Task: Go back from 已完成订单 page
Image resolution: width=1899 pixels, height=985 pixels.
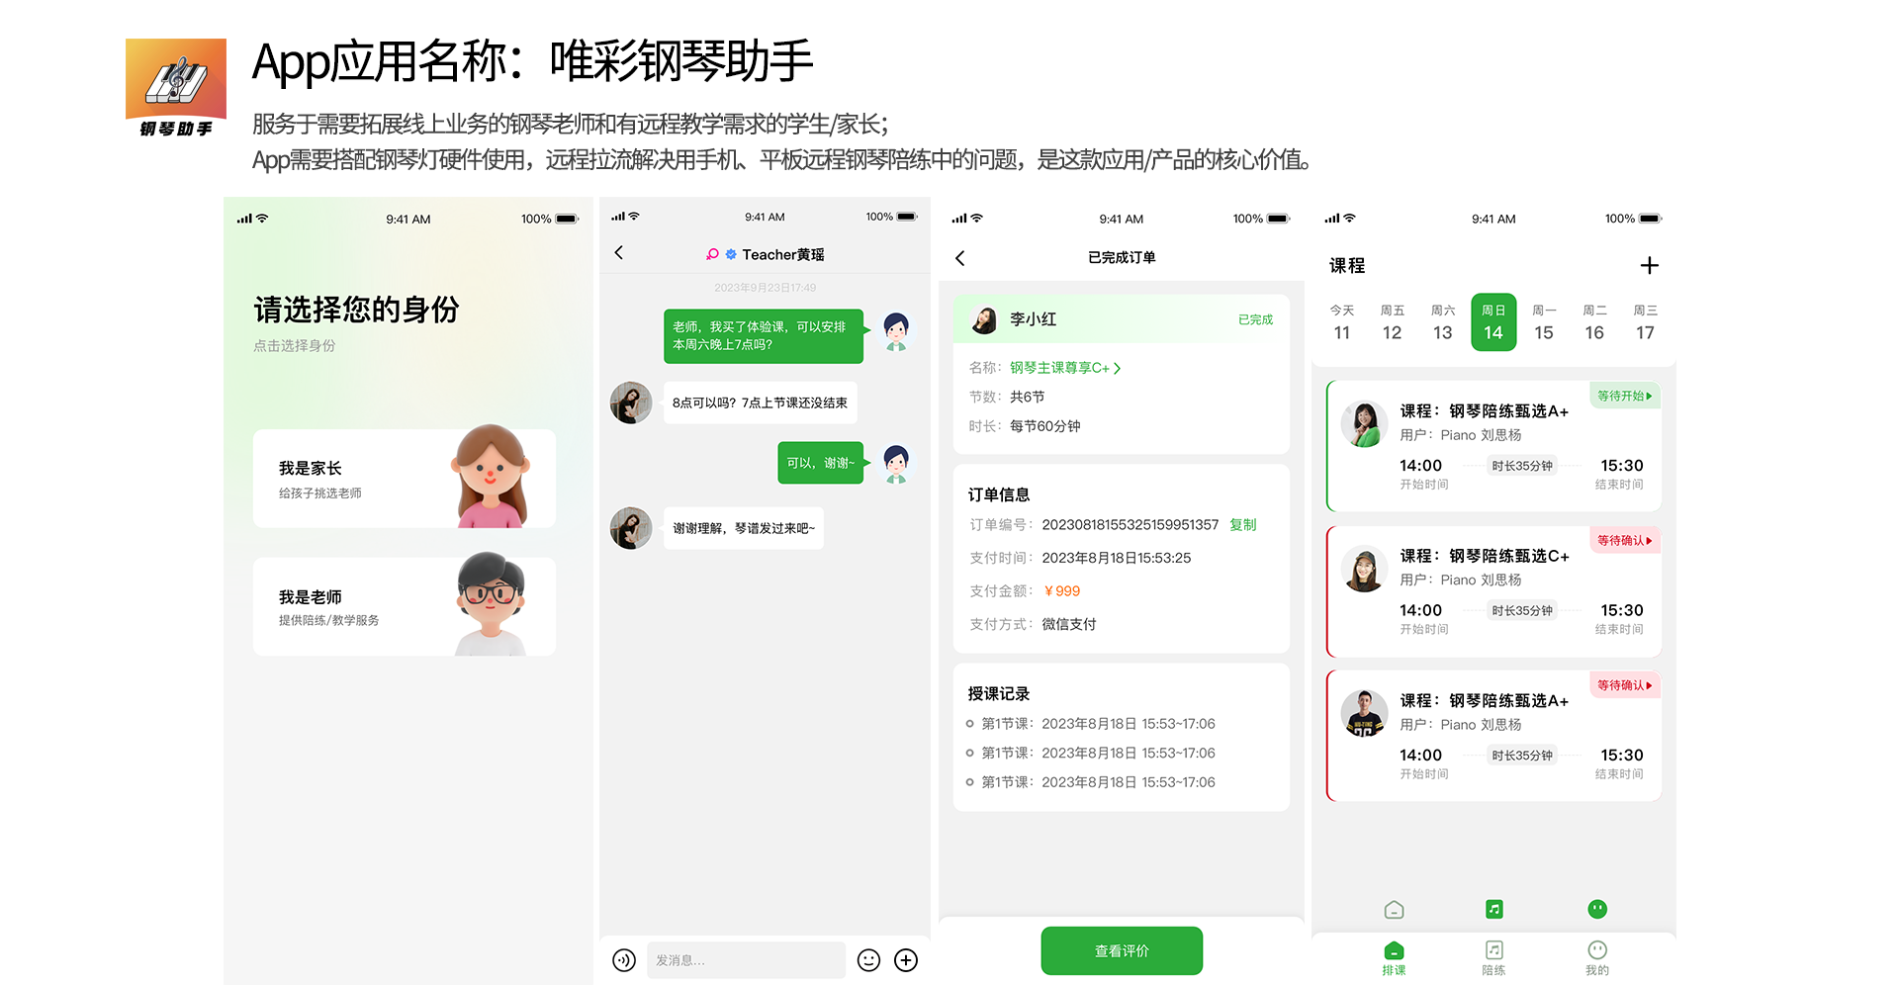Action: click(x=959, y=258)
